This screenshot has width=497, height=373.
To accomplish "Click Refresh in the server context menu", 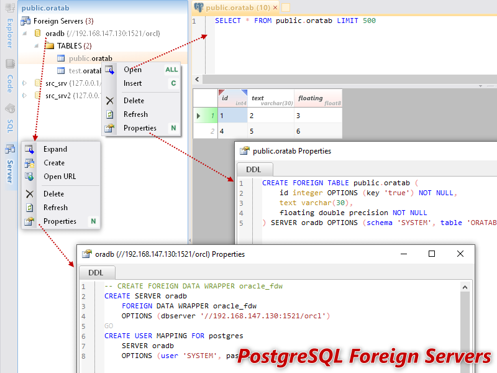I will click(x=61, y=208).
